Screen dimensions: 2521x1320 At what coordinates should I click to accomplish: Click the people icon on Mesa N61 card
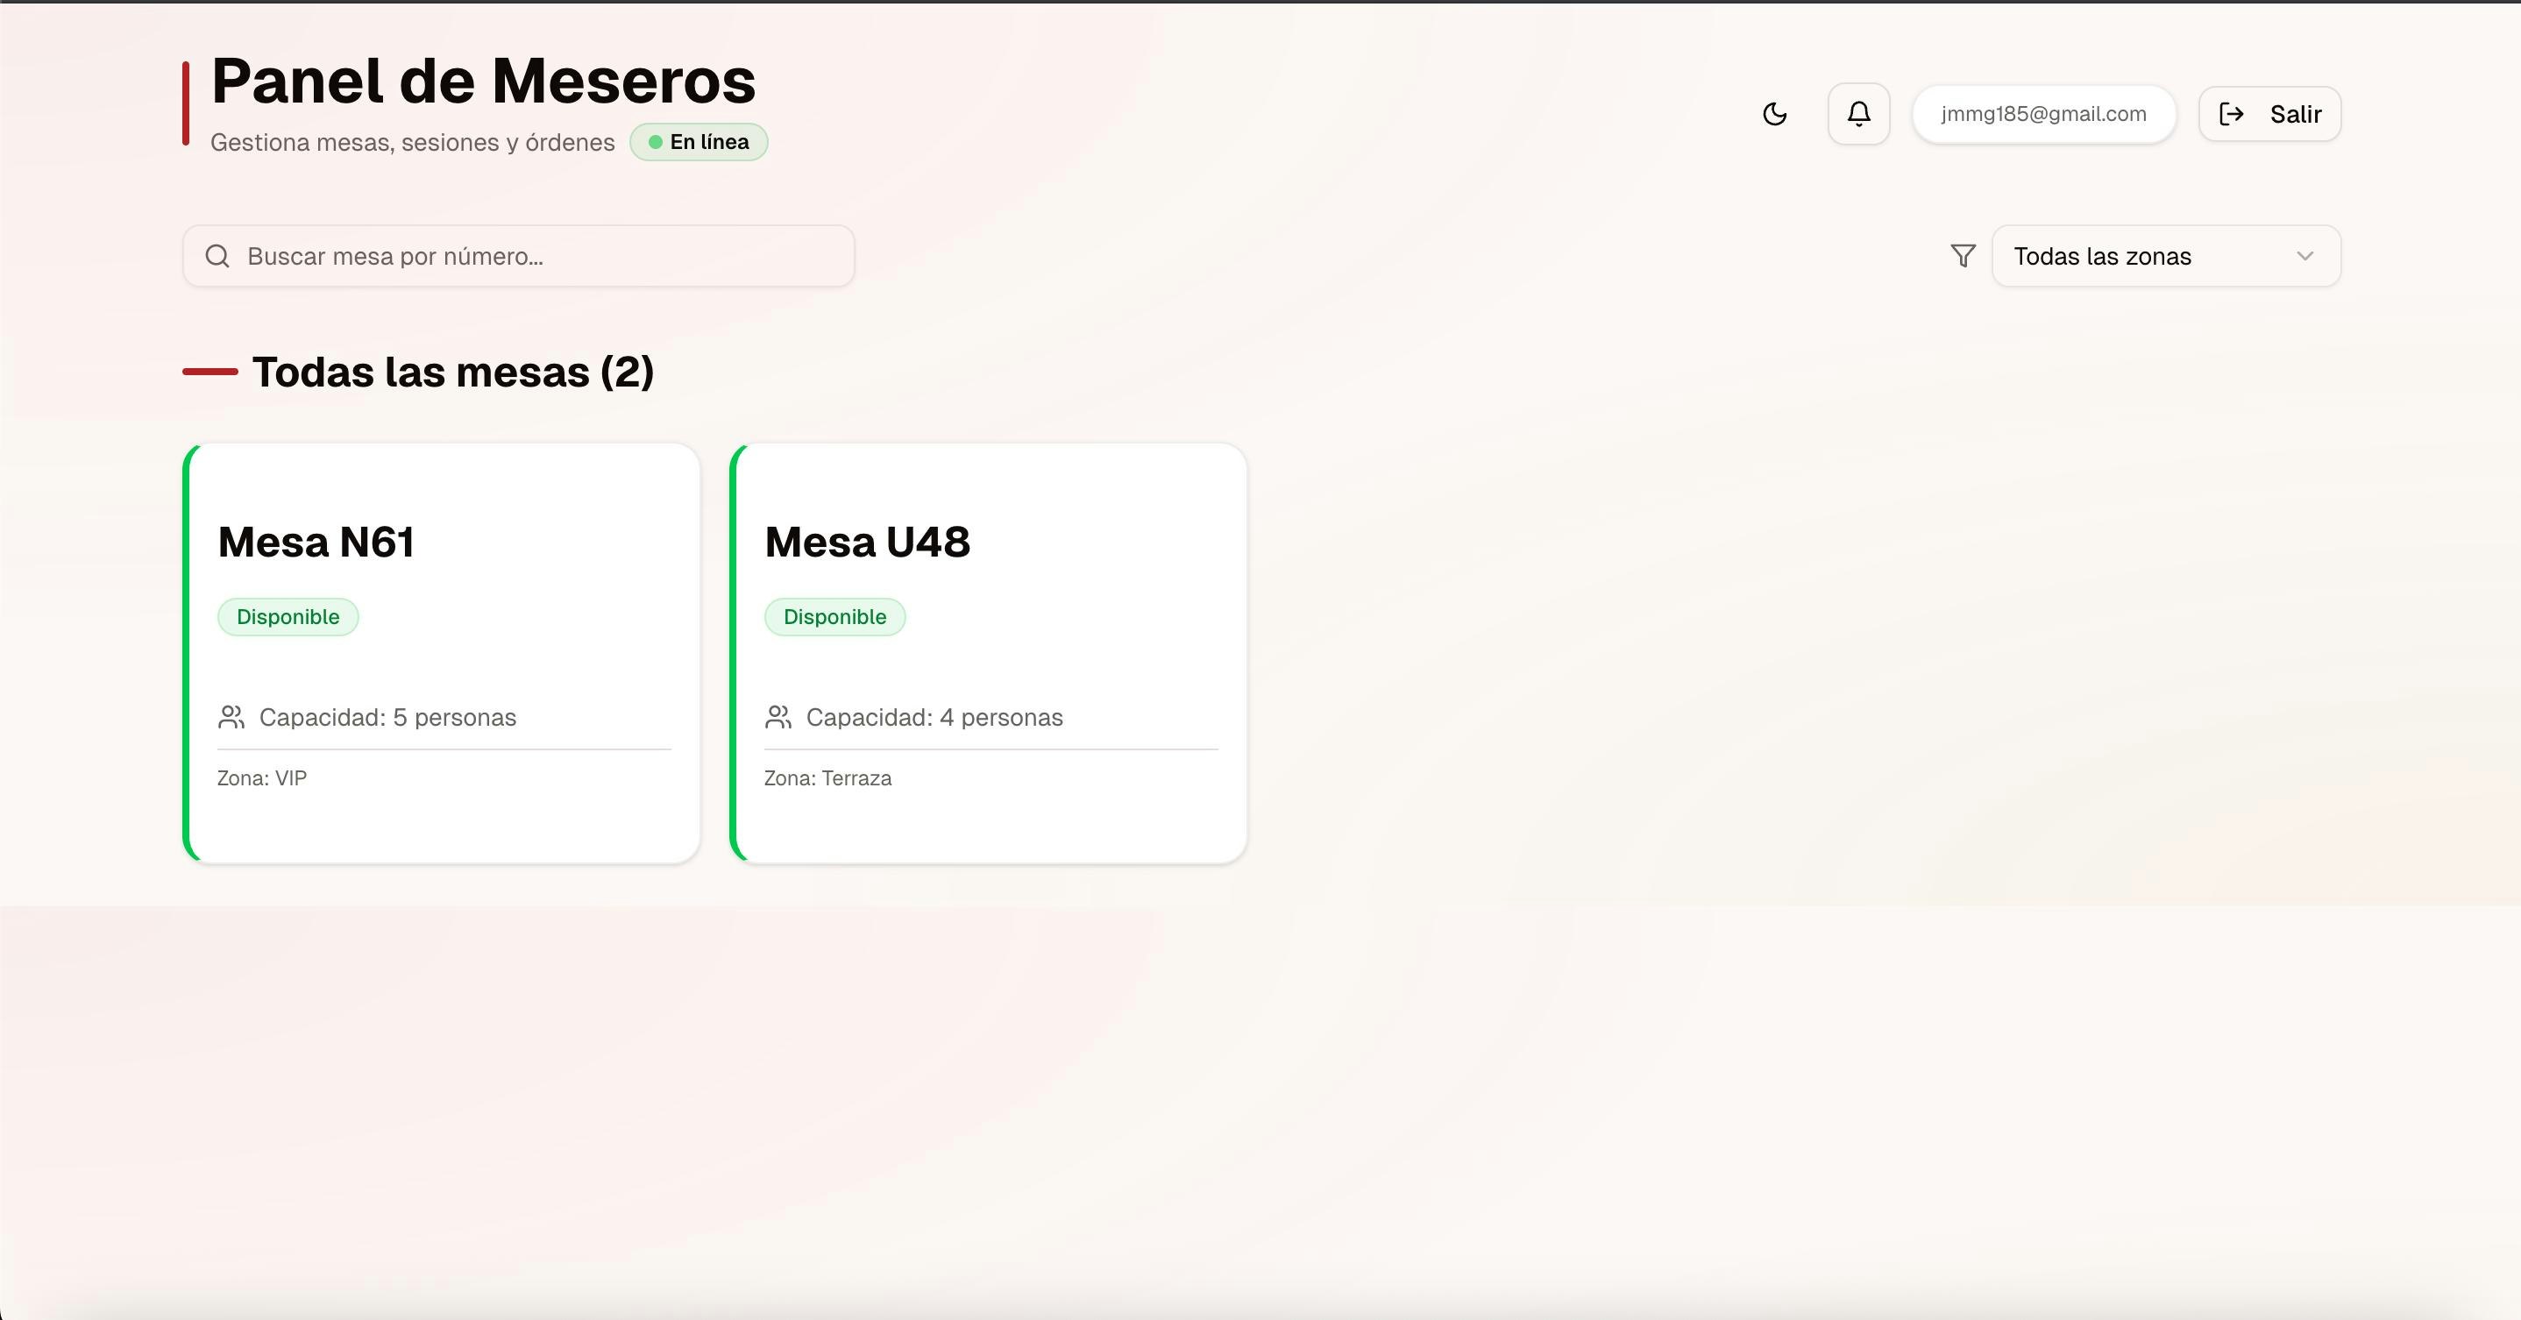click(231, 717)
